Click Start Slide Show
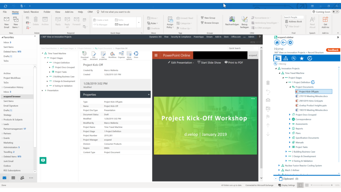This screenshot has height=192, width=341. pos(209,62)
